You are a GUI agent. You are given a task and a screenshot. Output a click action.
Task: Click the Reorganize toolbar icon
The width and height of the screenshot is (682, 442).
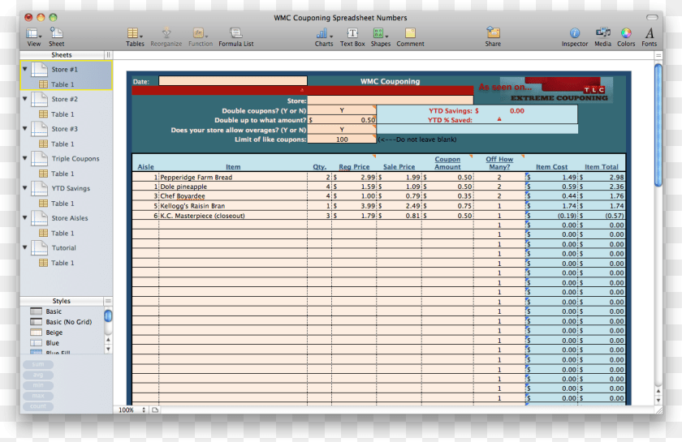[x=166, y=36]
